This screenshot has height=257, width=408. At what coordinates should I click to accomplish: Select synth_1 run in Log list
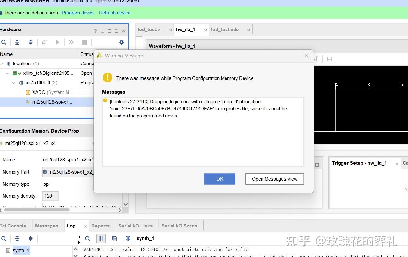21,250
